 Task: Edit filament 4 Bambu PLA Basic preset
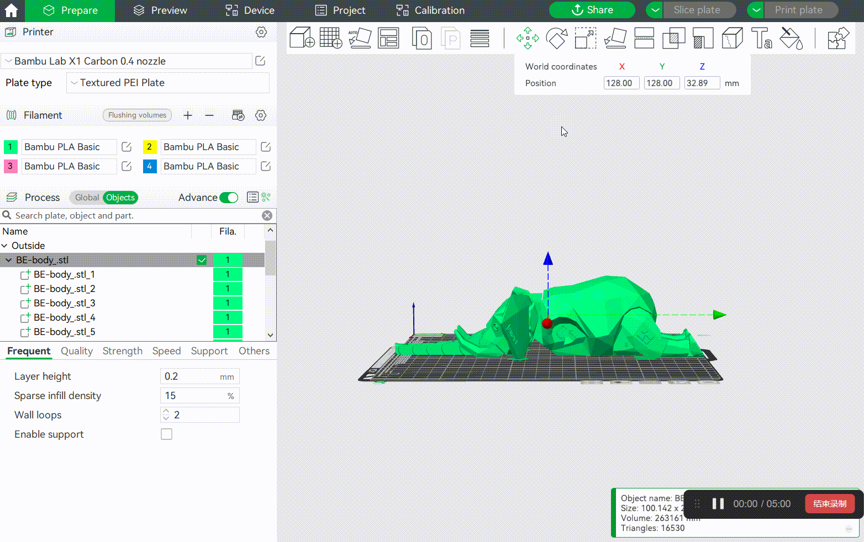(x=266, y=166)
